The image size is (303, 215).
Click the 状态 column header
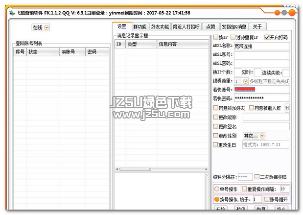click(43, 52)
